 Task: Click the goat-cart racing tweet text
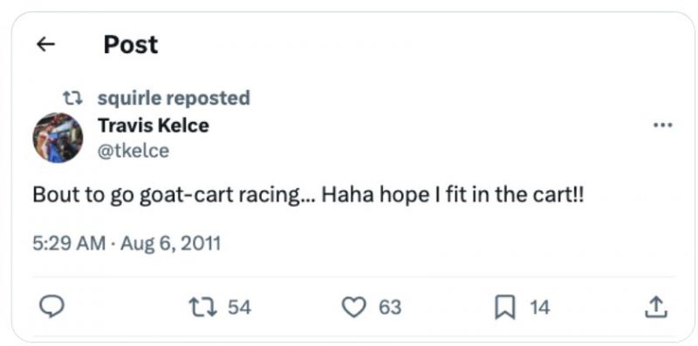click(x=308, y=196)
